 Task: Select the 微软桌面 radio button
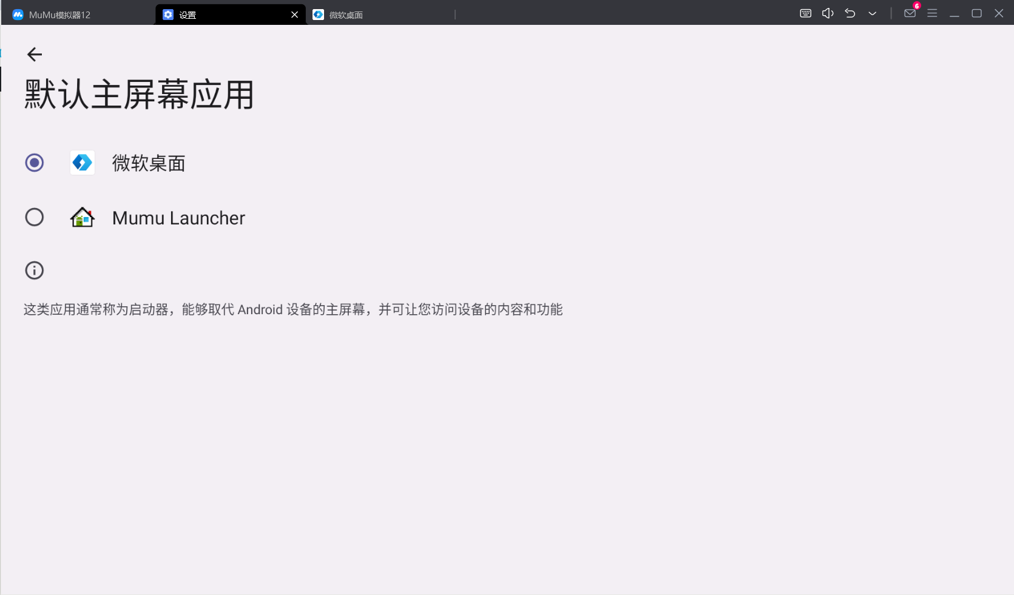[x=35, y=163]
